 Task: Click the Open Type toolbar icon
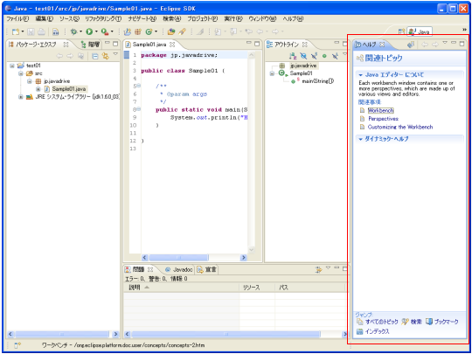point(171,31)
